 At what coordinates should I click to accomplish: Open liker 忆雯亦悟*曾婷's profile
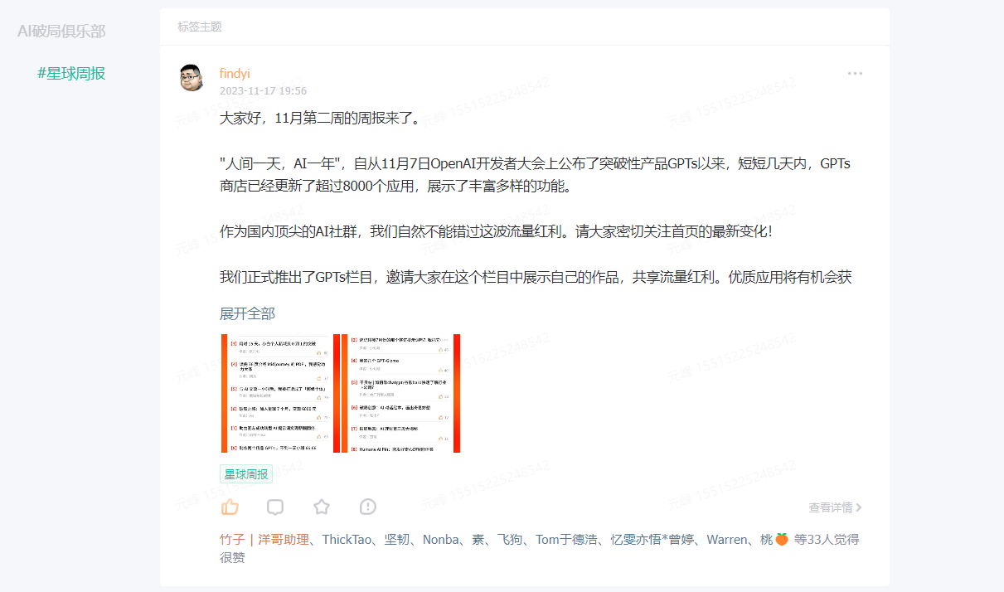coord(652,539)
